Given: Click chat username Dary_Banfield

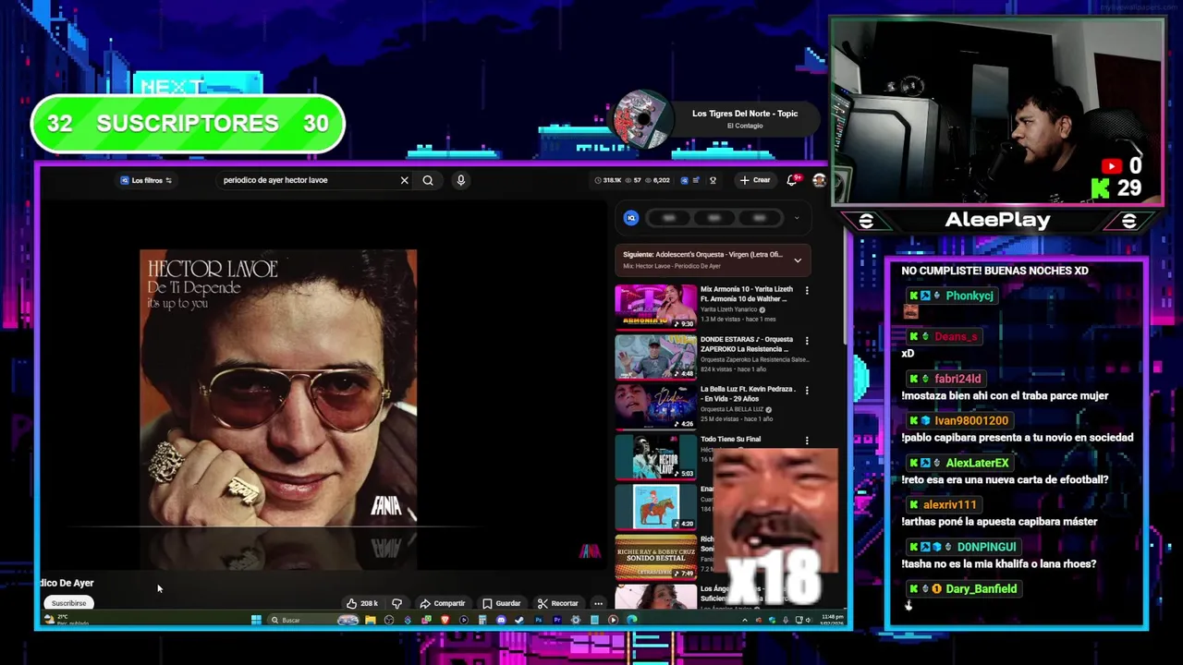Looking at the screenshot, I should pyautogui.click(x=981, y=588).
